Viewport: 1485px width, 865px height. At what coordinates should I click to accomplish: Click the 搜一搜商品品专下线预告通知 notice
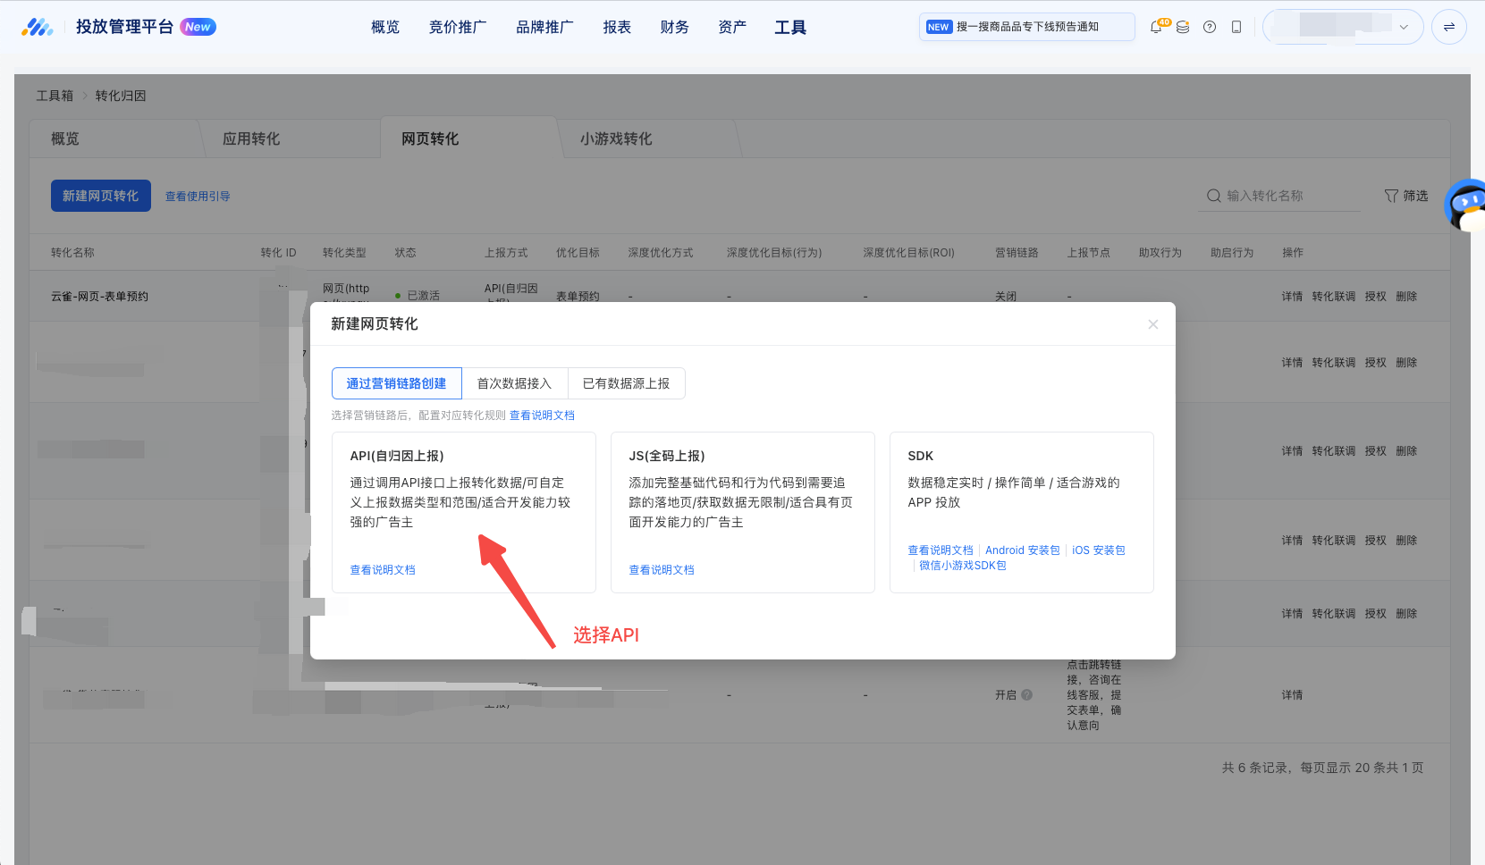1026,27
